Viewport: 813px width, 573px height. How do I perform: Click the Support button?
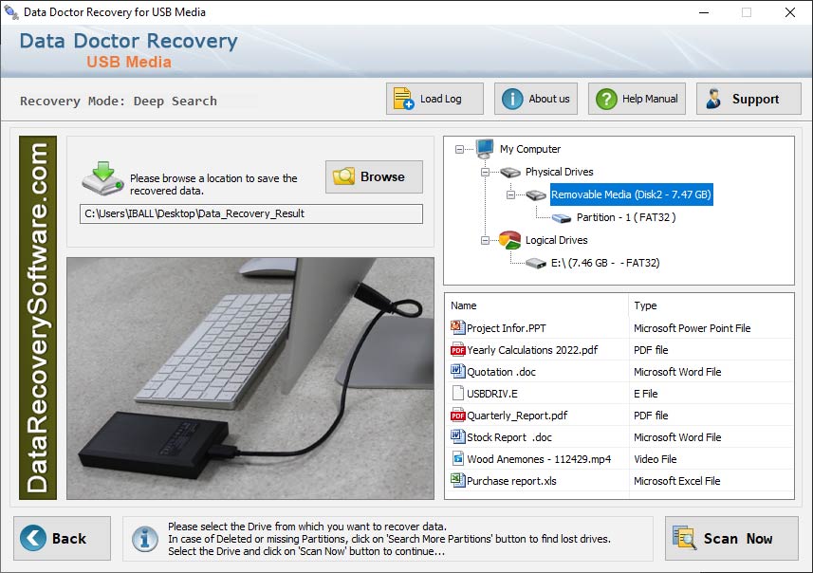point(750,98)
